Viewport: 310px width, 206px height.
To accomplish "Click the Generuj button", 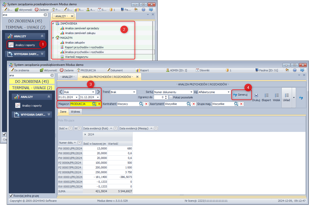I will [x=240, y=95].
